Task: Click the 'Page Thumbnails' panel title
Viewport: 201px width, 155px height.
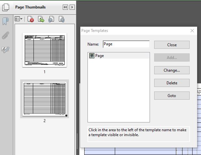Action: (x=30, y=7)
